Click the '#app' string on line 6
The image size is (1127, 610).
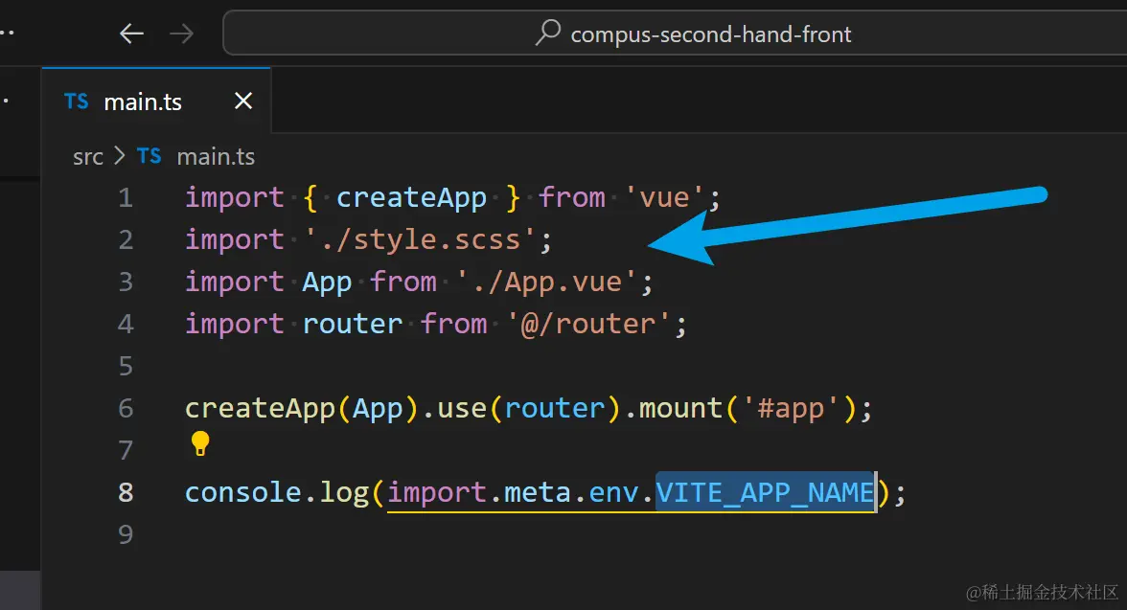click(x=791, y=408)
